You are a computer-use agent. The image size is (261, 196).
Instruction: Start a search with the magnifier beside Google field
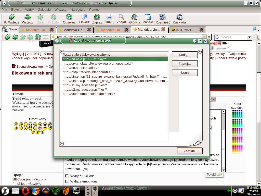(x=256, y=37)
